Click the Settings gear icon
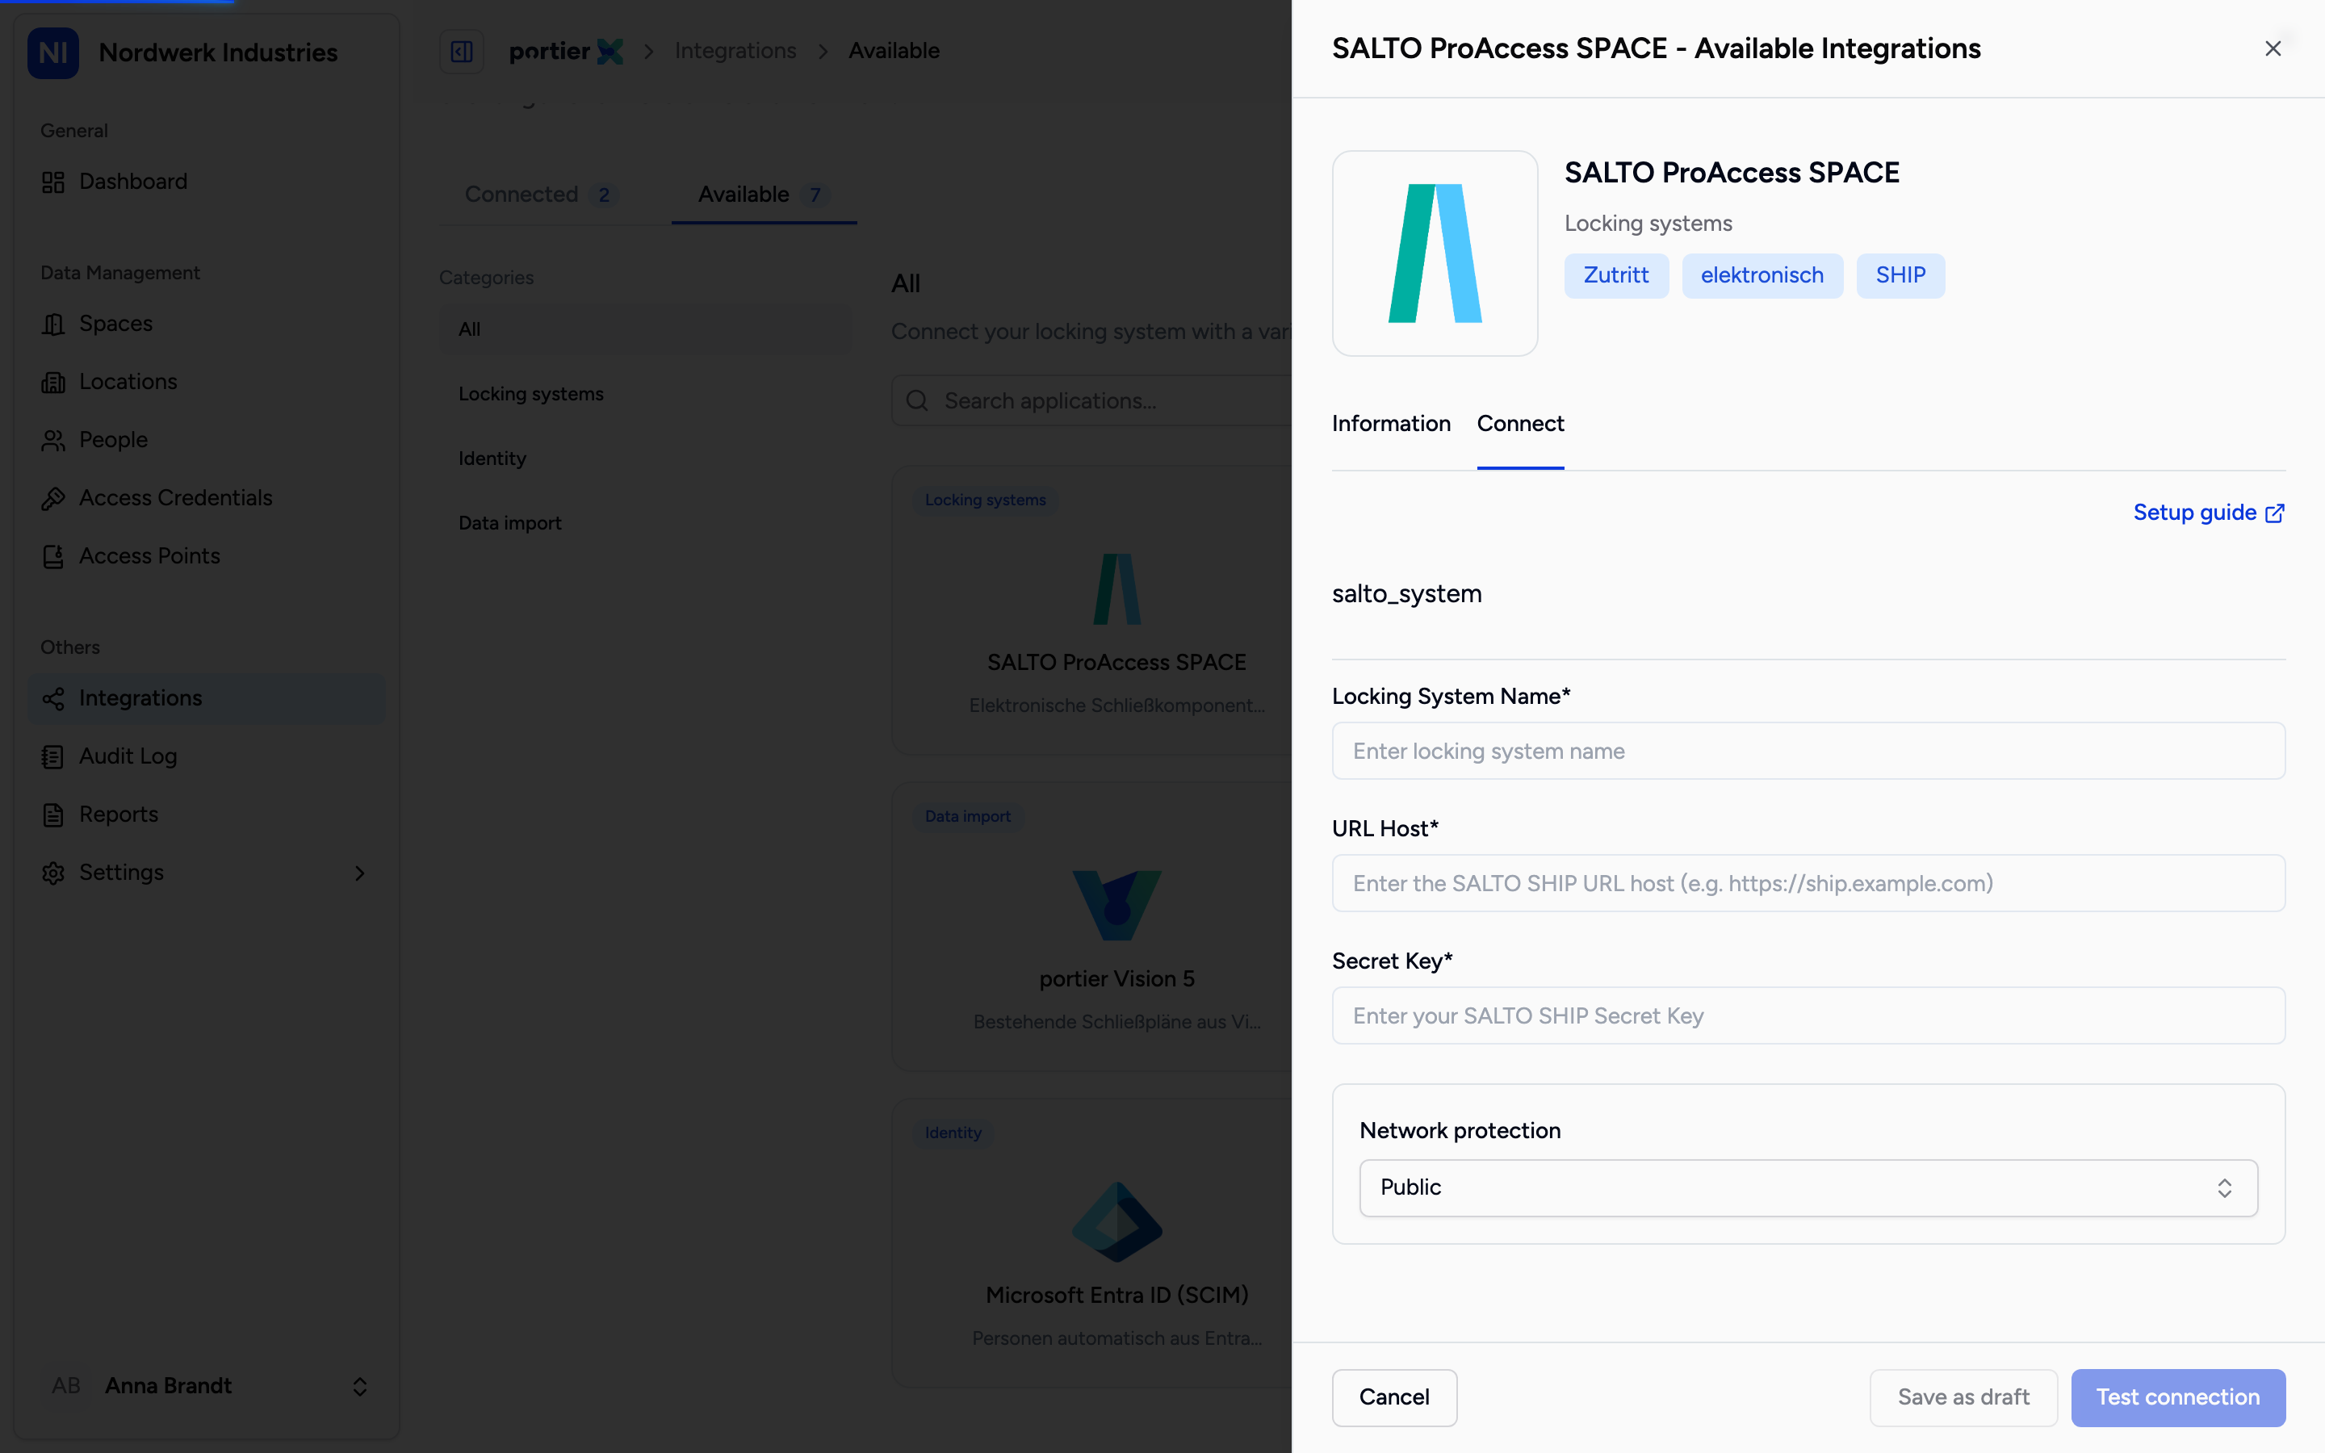Screen dimensions: 2325x1453 pos(52,873)
